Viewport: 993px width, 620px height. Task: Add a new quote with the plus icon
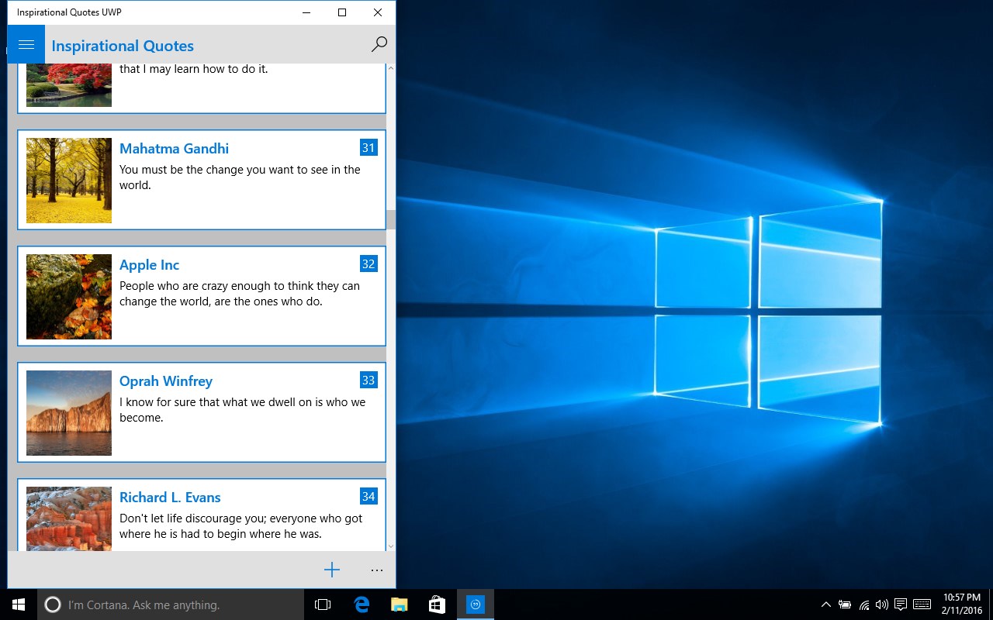tap(332, 570)
